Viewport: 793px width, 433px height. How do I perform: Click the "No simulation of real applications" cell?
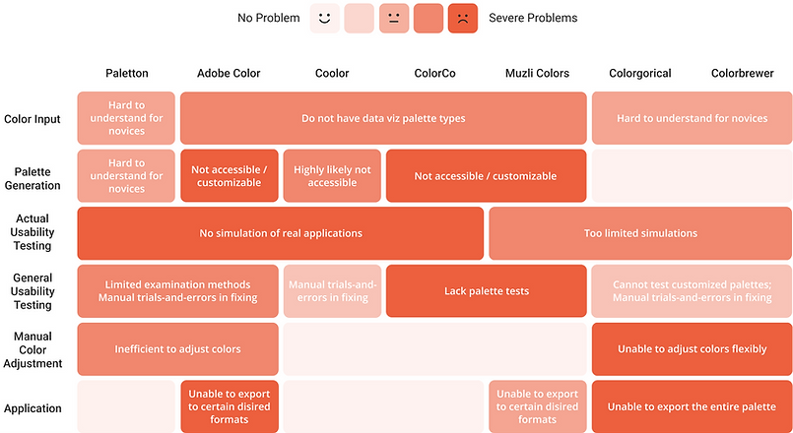coord(281,233)
